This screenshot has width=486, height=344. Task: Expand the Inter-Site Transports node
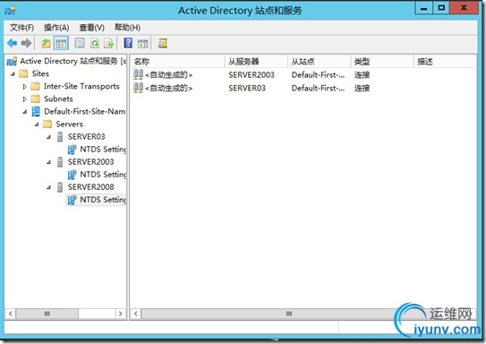(25, 87)
